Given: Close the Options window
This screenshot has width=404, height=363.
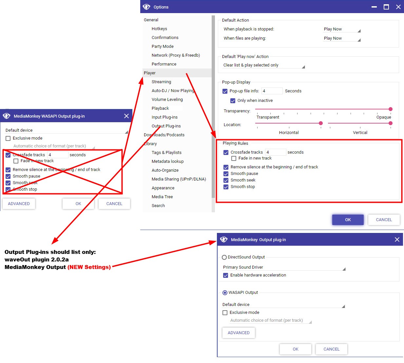Looking at the screenshot, I should 398,7.
